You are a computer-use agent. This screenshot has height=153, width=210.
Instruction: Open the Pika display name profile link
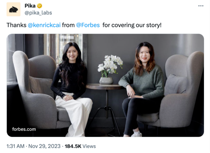[30, 6]
